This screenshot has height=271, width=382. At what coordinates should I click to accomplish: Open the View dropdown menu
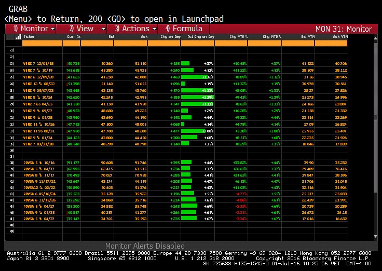tap(81, 29)
